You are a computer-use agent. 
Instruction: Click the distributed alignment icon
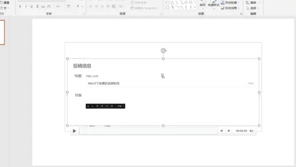(x=113, y=6)
